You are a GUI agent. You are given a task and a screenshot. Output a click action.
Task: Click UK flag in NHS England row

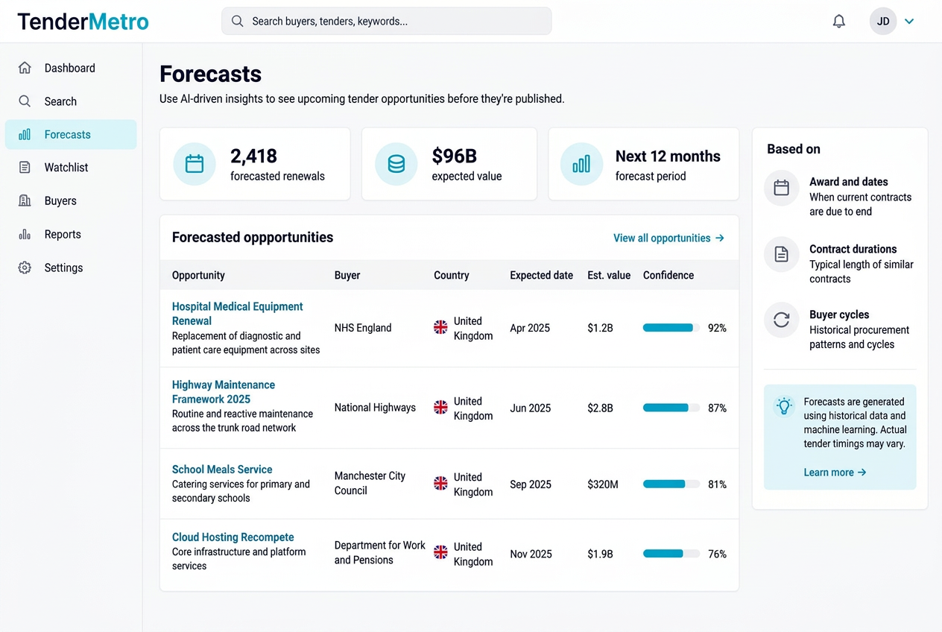coord(441,328)
